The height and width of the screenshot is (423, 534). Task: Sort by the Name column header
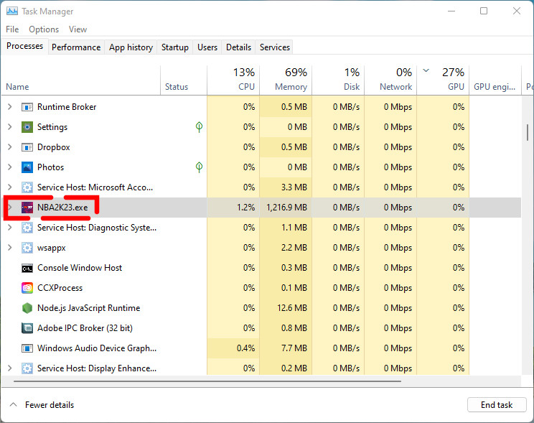(x=80, y=80)
